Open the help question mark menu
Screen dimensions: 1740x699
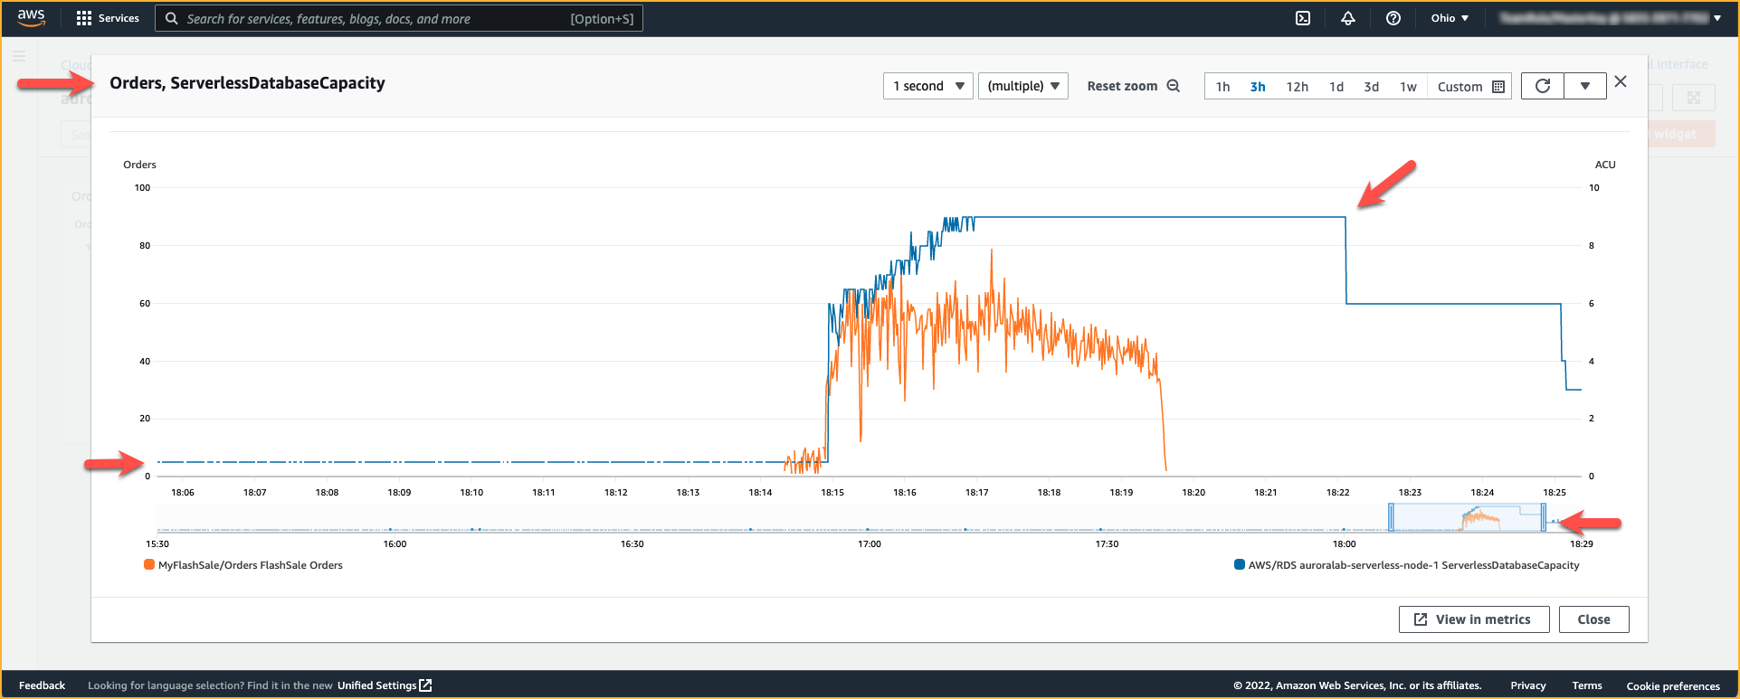coord(1393,18)
